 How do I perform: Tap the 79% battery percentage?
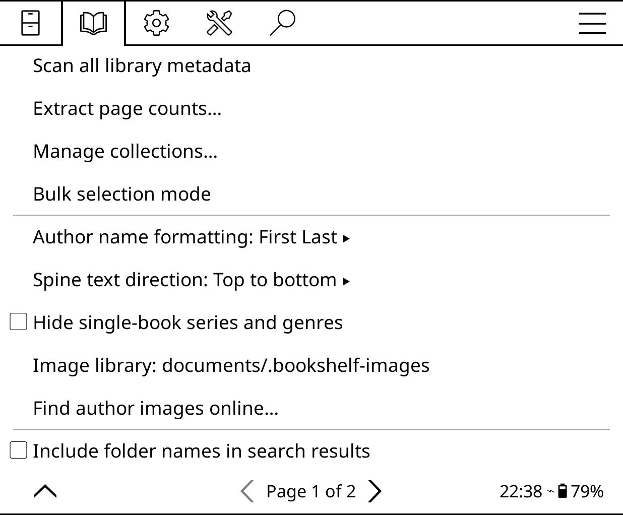587,491
